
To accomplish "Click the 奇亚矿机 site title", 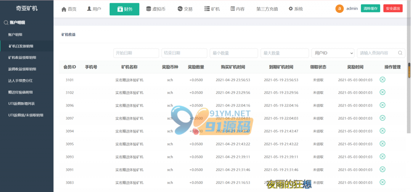I will [27, 8].
